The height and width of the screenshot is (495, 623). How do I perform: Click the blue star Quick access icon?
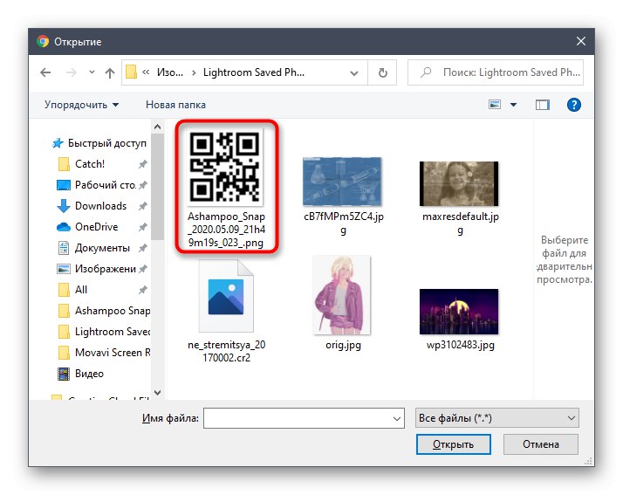click(58, 143)
